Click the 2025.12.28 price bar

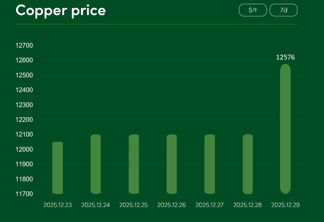pyautogui.click(x=248, y=164)
